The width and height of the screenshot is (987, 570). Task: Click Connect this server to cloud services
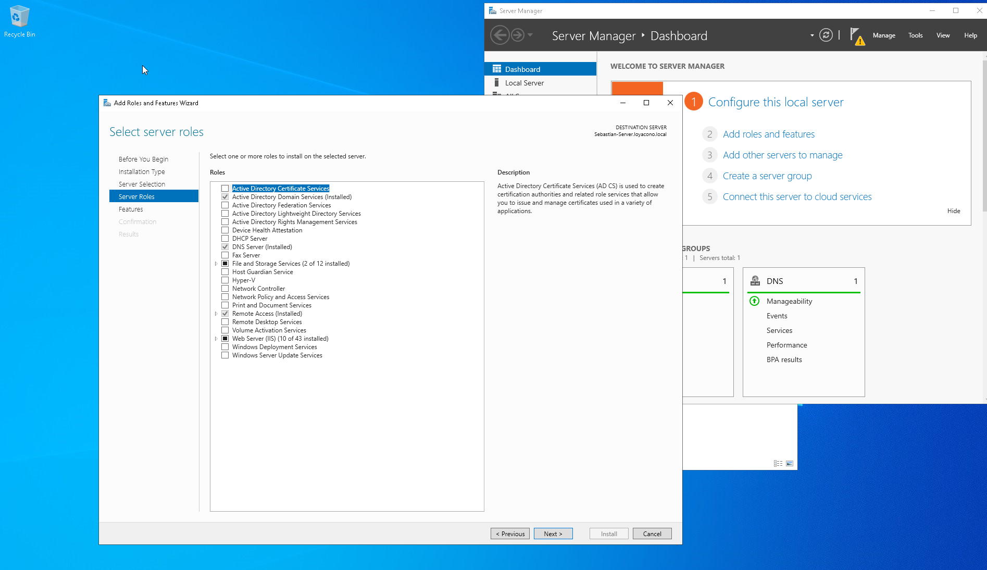coord(797,196)
